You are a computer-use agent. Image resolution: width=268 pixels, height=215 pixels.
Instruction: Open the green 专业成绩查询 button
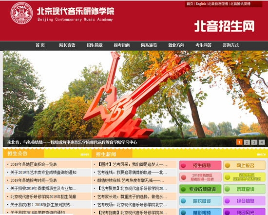tap(200, 189)
